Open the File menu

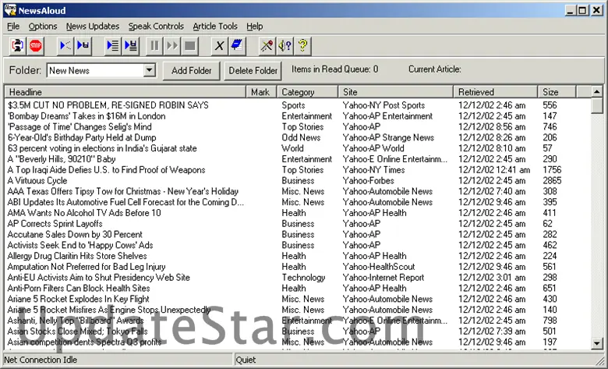click(13, 27)
